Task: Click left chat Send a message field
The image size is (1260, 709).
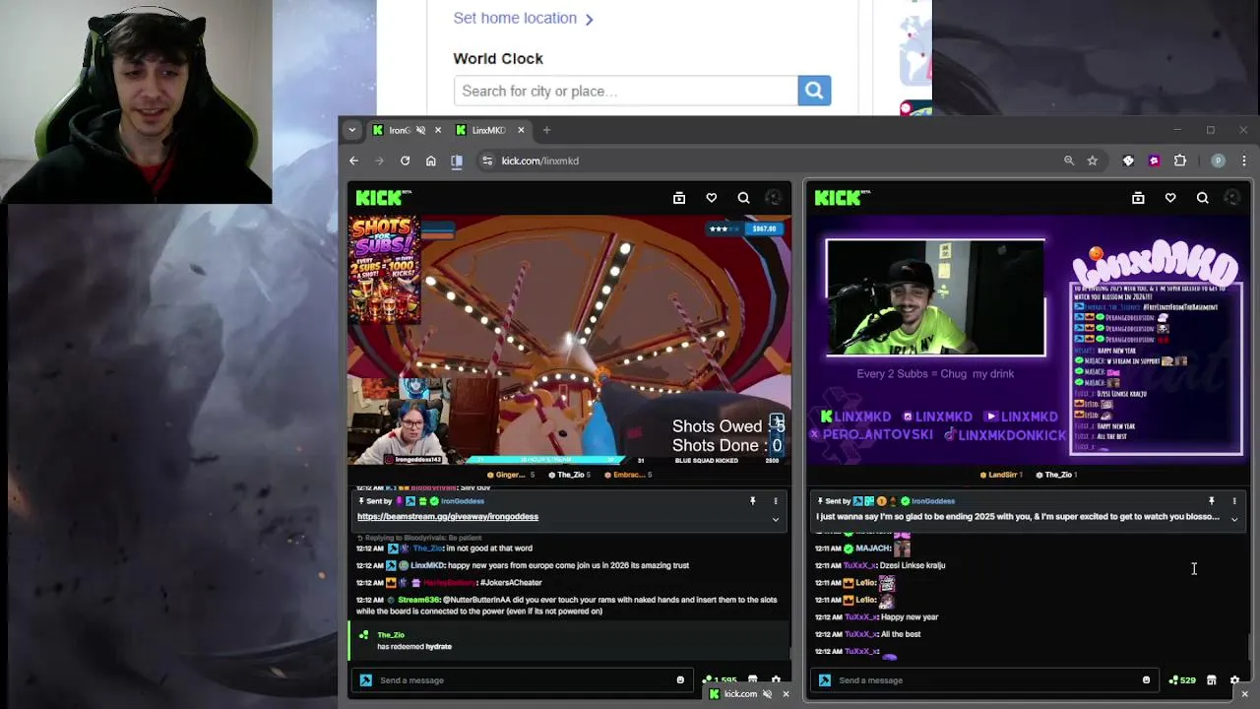Action: 522,680
